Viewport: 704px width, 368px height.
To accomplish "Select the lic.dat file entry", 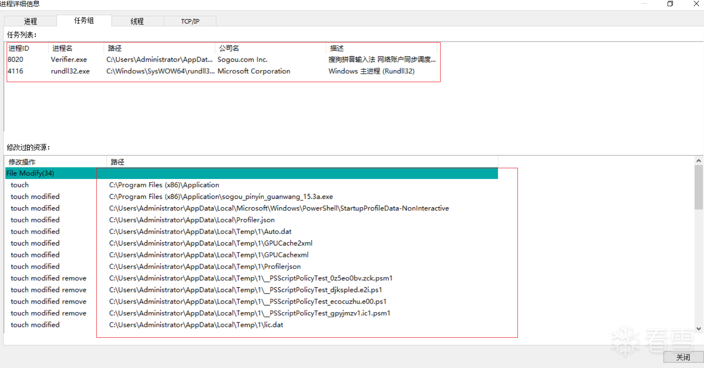I will pos(196,325).
